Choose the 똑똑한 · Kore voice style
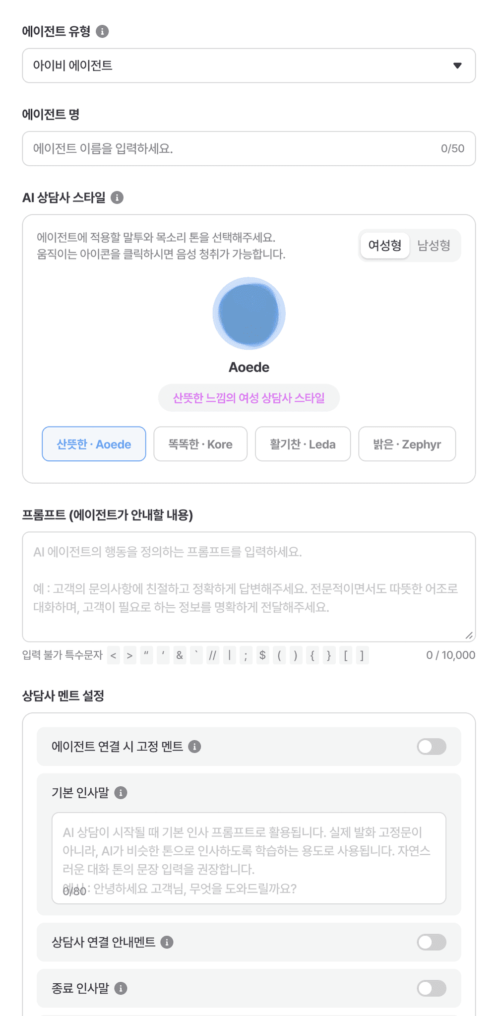 (200, 444)
